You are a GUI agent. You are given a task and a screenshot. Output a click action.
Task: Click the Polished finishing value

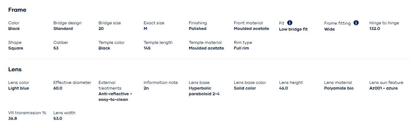(x=197, y=29)
